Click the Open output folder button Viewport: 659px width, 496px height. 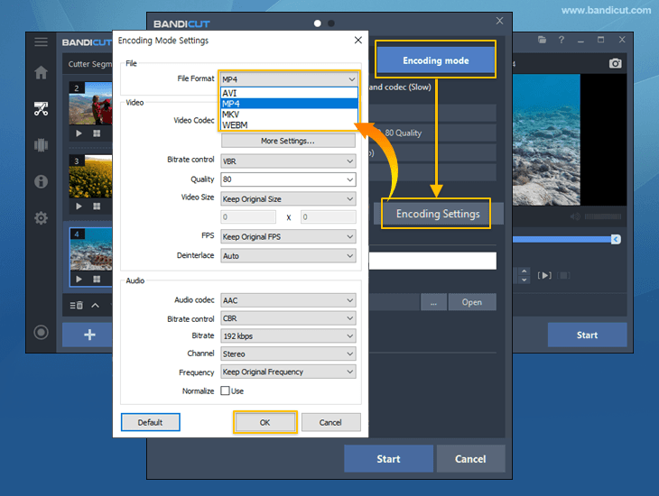point(472,302)
